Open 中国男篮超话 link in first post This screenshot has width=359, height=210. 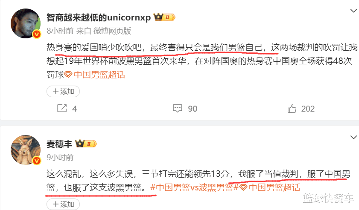point(99,75)
